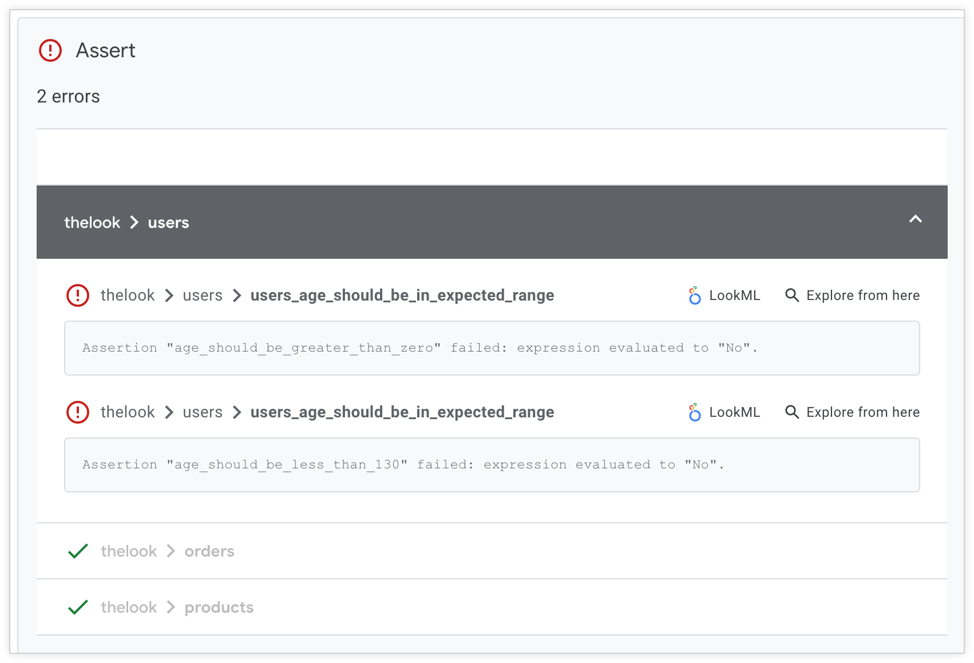Image resolution: width=974 pixels, height=663 pixels.
Task: Click the red error icon by the second assertion row
Action: [78, 412]
